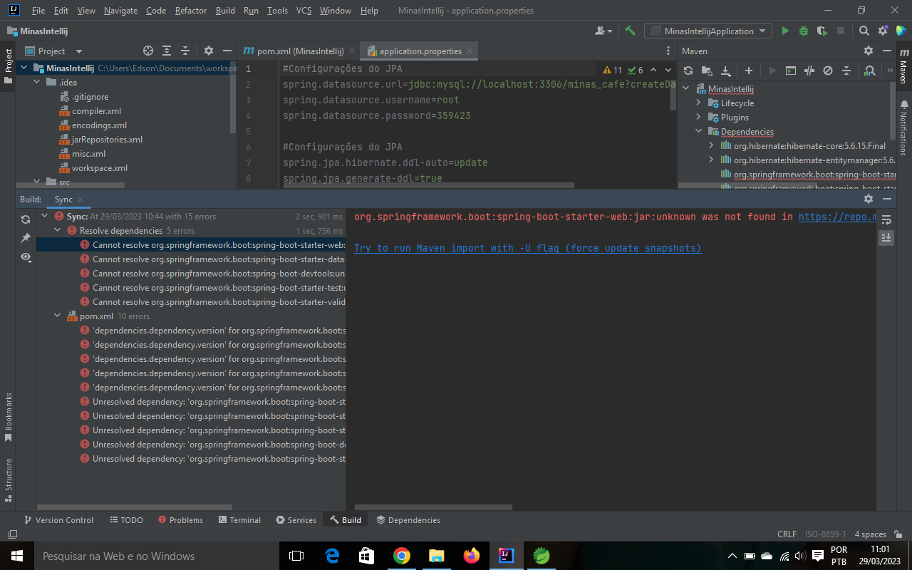Switch to the pom.xml editor tab
This screenshot has height=570, width=912.
pos(299,51)
